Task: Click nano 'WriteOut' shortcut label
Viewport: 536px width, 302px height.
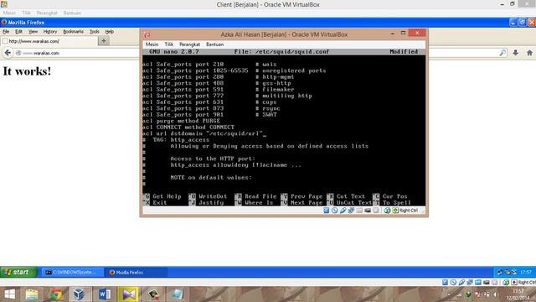Action: click(213, 196)
